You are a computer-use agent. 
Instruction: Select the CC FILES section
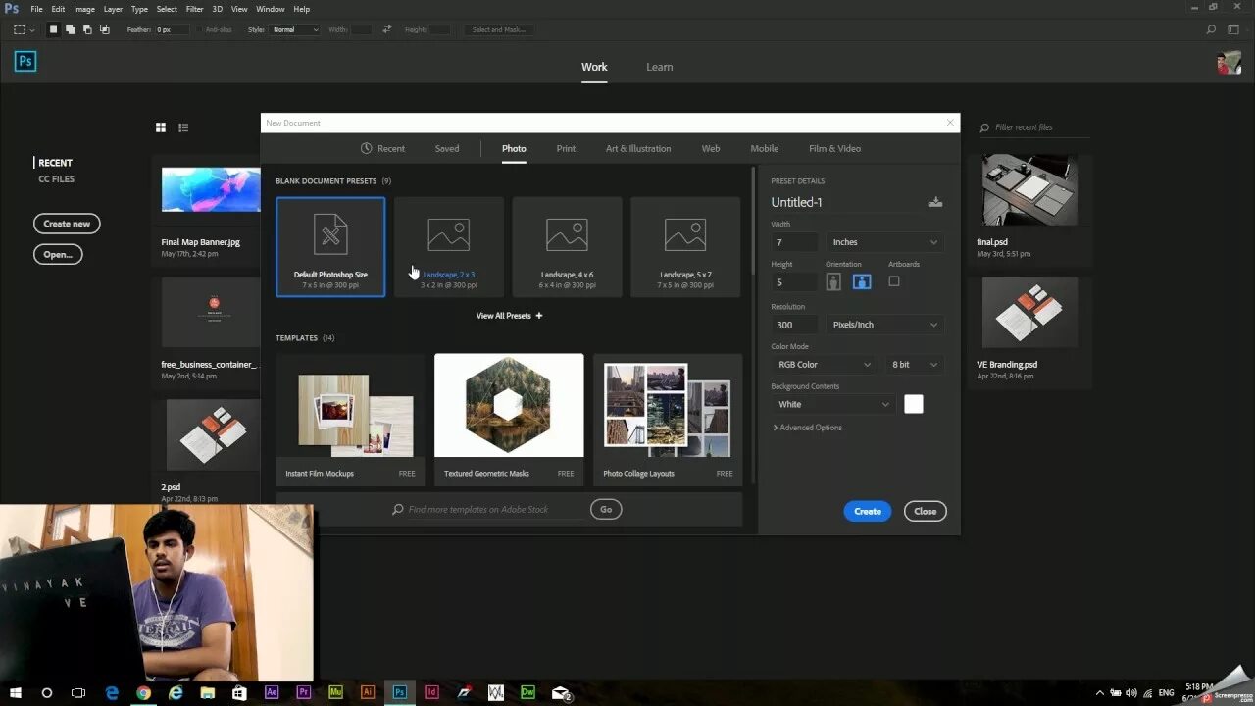pos(56,179)
